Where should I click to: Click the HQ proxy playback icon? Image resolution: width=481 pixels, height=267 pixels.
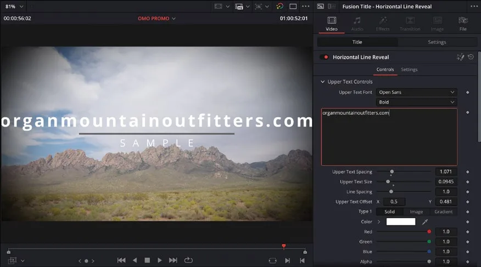click(x=239, y=7)
